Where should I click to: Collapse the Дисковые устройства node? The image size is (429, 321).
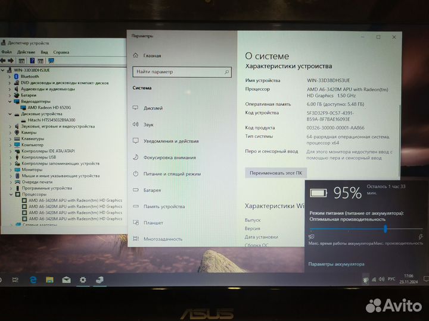coord(10,114)
